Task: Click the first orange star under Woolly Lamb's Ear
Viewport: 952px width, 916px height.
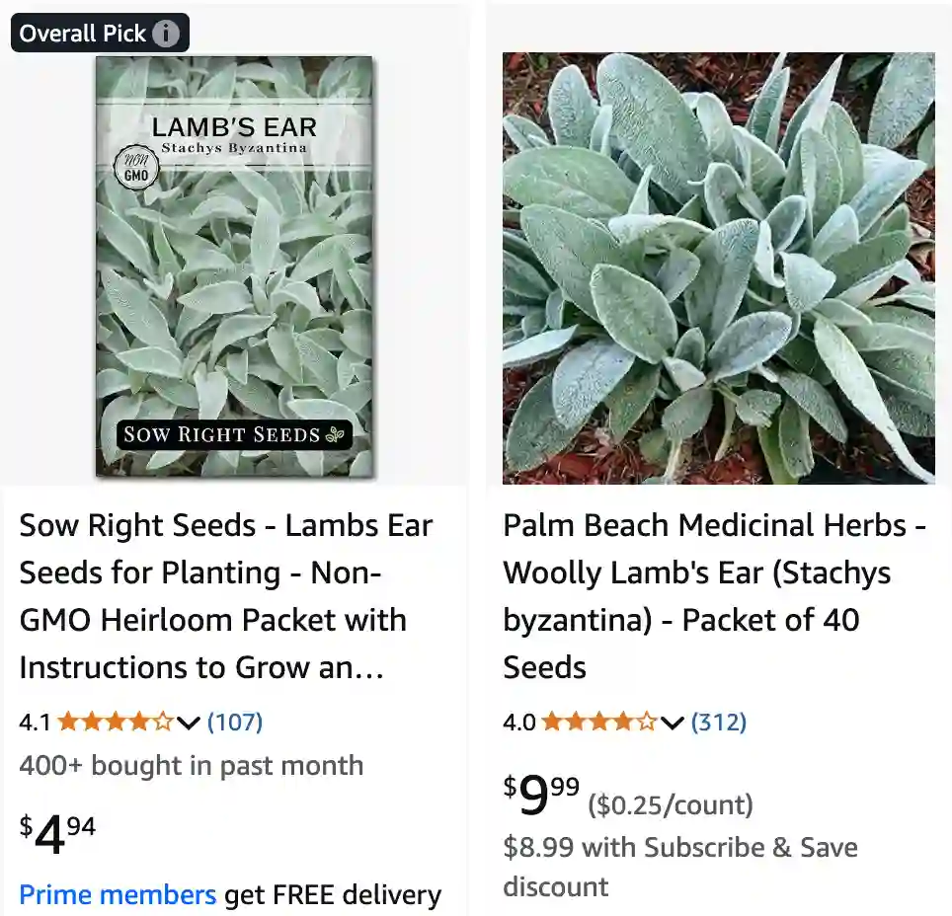Action: pos(549,722)
